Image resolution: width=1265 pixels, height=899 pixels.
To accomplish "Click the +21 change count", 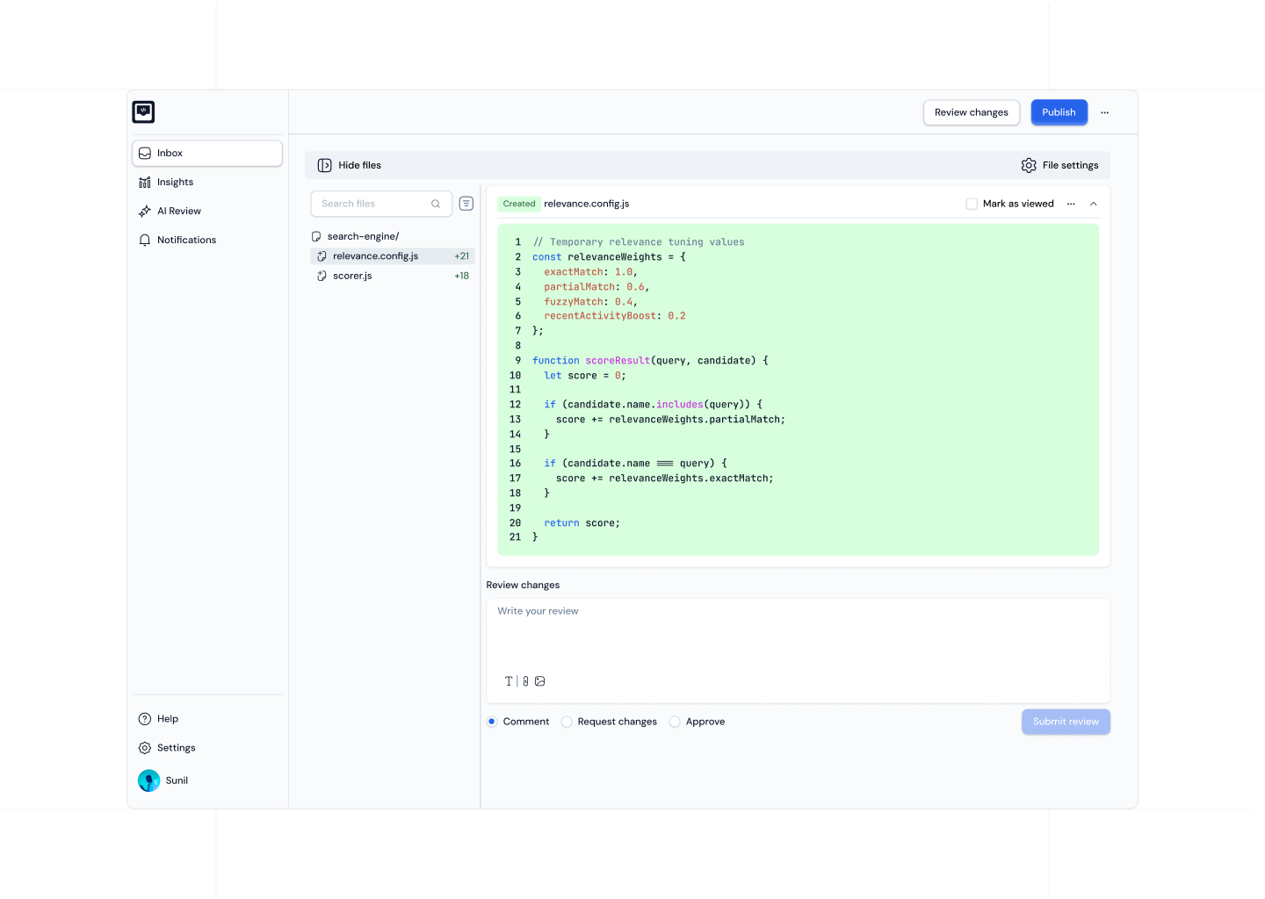I will (462, 256).
